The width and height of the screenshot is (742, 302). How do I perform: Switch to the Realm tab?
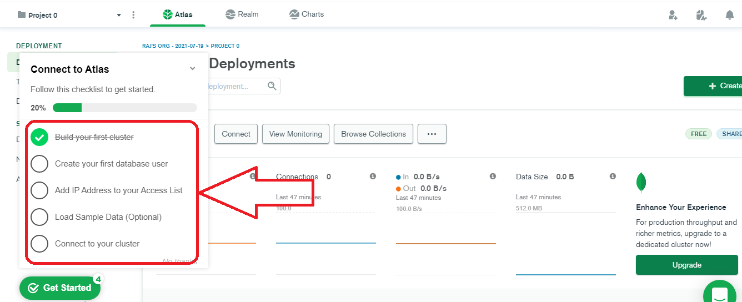pyautogui.click(x=242, y=14)
